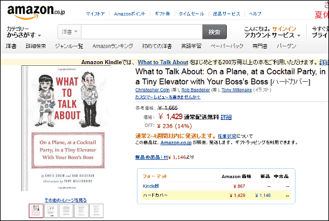Screen dimensions: 329x221
Task: Open illustrator link Tony Millionaire
Action: (237, 90)
